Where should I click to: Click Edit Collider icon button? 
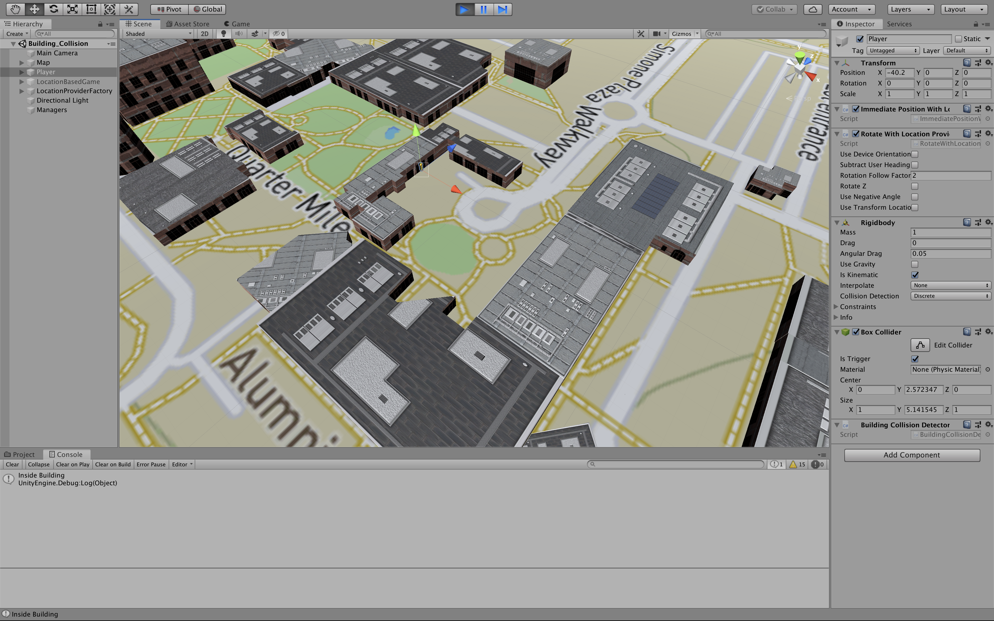pos(920,345)
